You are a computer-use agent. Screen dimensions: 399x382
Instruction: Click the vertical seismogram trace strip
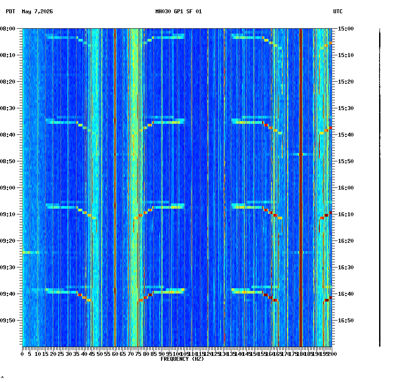(x=380, y=187)
